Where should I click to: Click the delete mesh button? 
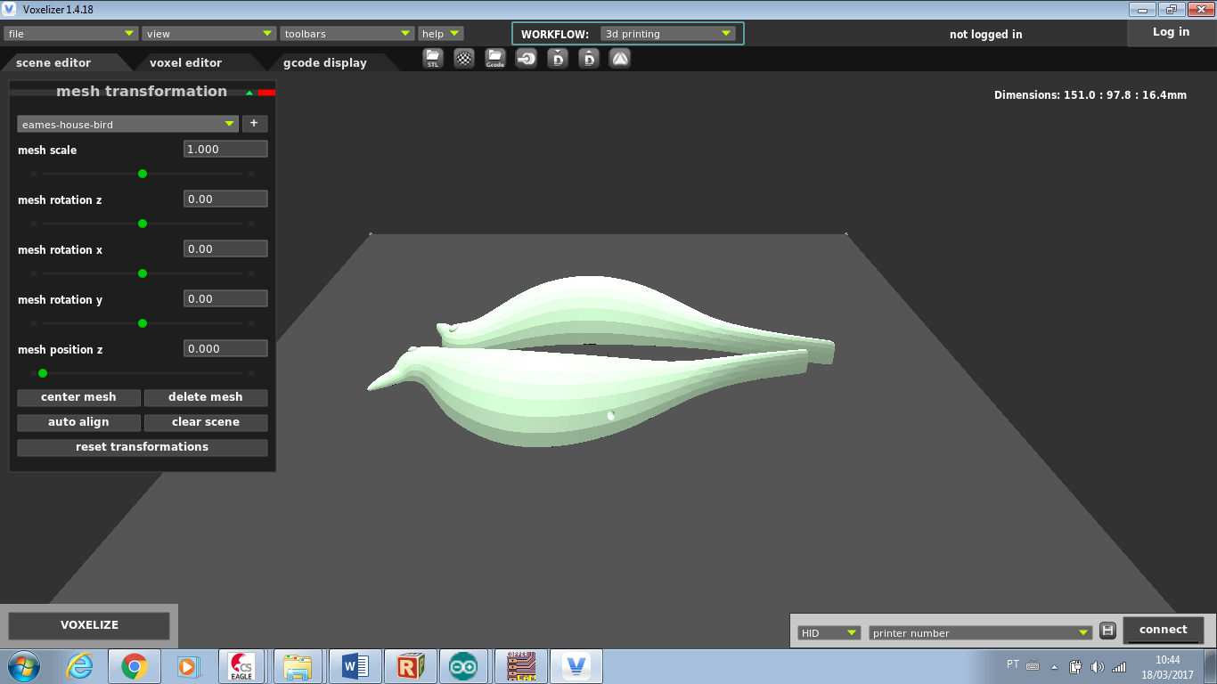206,397
